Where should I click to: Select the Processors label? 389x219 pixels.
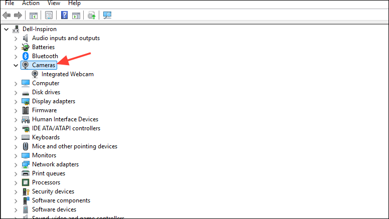tap(46, 182)
